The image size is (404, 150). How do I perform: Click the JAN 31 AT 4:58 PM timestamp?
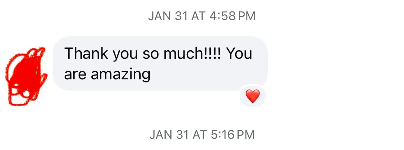pos(202,16)
